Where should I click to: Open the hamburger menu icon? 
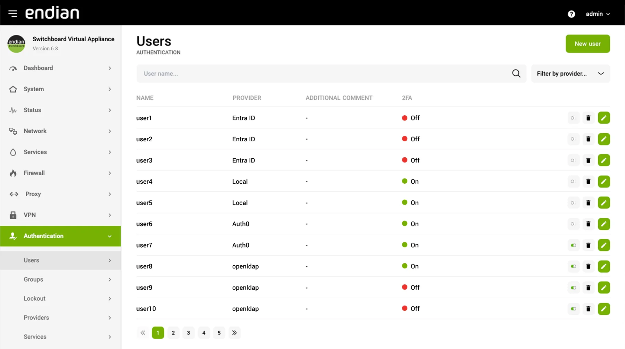[x=12, y=14]
